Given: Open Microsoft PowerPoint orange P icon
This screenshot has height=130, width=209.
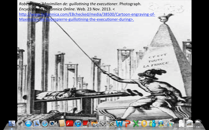Looking at the screenshot, I should pos(128,123).
